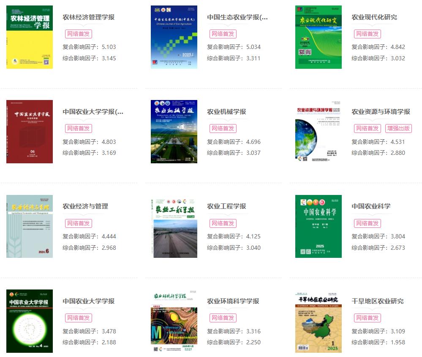Click the 农业机械学报 title link

(226, 112)
